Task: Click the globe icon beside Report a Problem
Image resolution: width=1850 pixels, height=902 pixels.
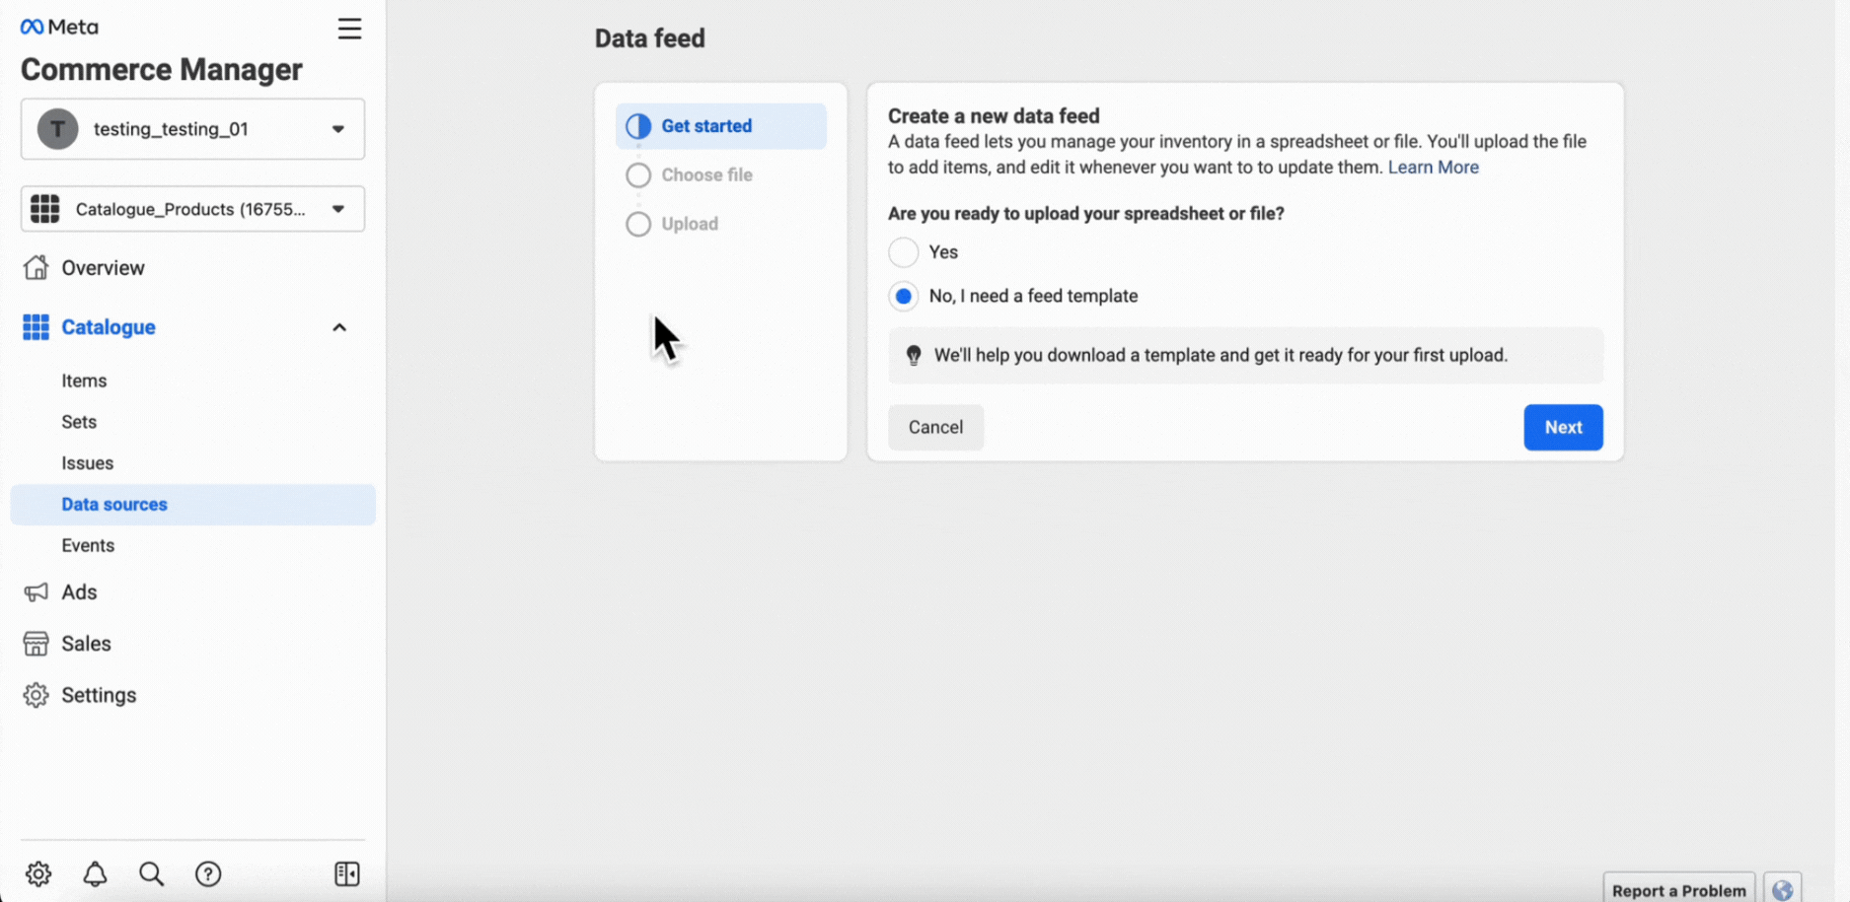Action: [x=1782, y=889]
